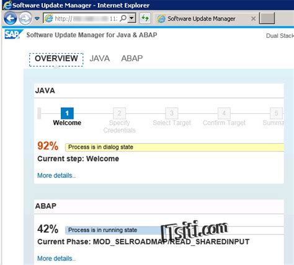Click the address bar URL field
The height and width of the screenshot is (265, 294).
pos(89,19)
